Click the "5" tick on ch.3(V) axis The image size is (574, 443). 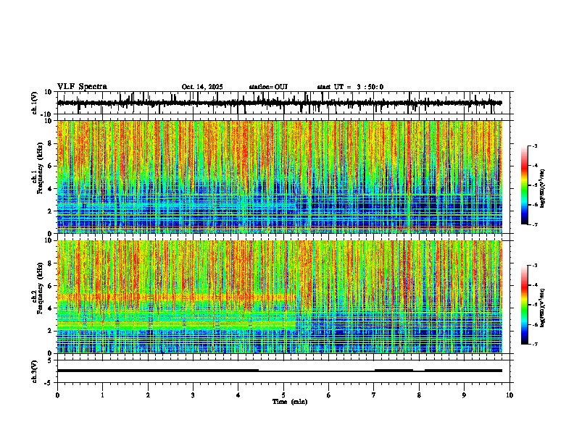click(51, 360)
